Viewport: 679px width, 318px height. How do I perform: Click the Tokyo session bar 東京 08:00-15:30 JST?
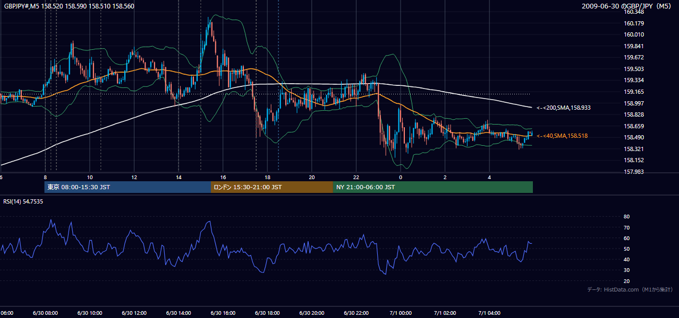(x=128, y=187)
